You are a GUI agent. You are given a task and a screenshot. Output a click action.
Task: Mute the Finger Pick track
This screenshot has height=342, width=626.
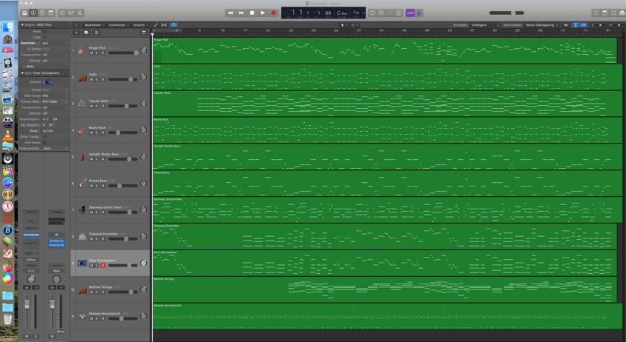[x=91, y=53]
